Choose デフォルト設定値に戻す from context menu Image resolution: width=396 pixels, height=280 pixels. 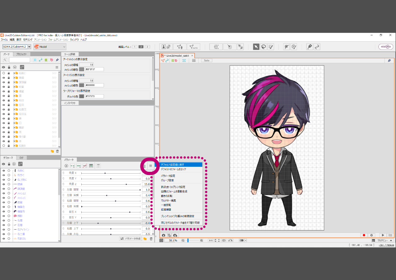click(181, 165)
